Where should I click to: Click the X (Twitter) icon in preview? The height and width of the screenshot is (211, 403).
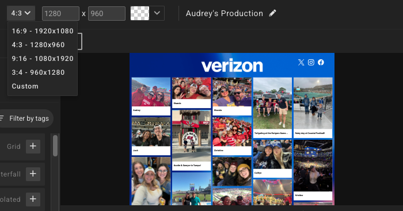[301, 62]
